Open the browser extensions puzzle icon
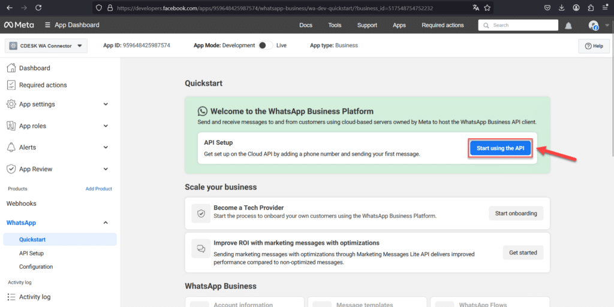Viewport: 614px width, 307px height. tap(591, 7)
